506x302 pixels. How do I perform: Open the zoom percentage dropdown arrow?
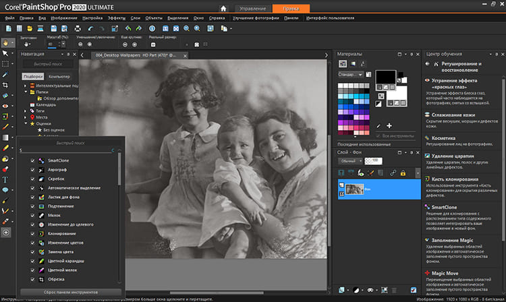[63, 44]
